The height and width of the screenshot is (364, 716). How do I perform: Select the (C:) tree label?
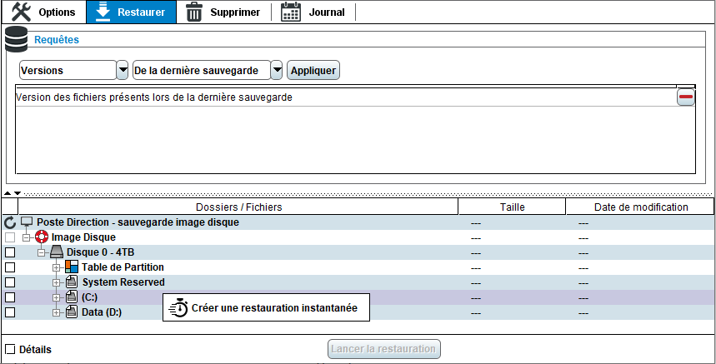(x=90, y=297)
